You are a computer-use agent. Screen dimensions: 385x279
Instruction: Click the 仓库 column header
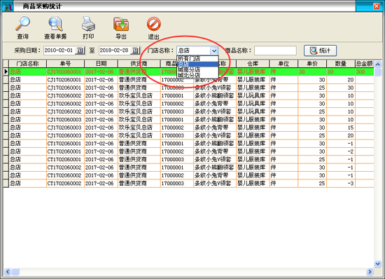(x=253, y=64)
